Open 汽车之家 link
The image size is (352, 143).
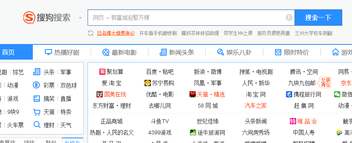[x=256, y=106]
